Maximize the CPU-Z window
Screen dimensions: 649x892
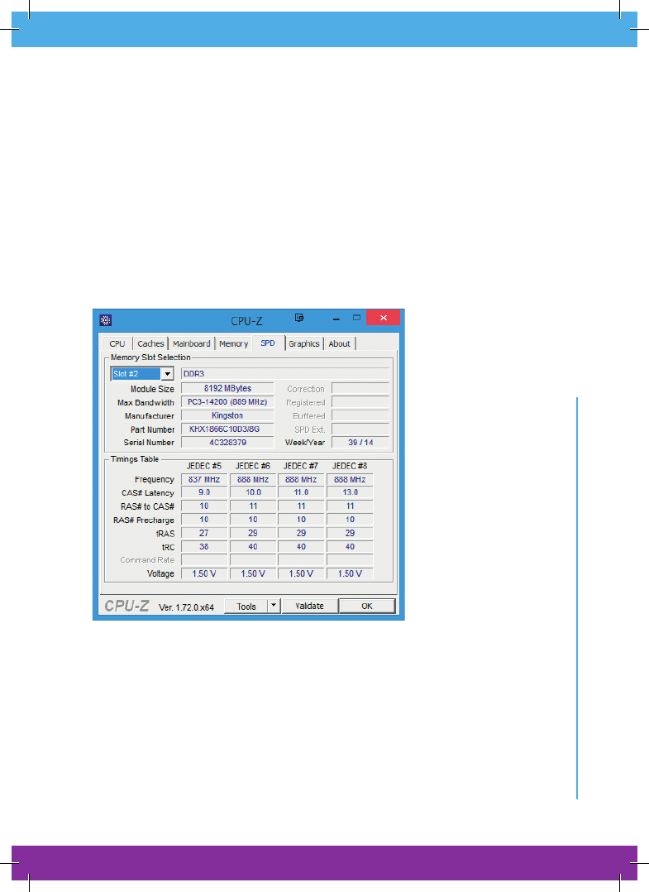[x=356, y=318]
